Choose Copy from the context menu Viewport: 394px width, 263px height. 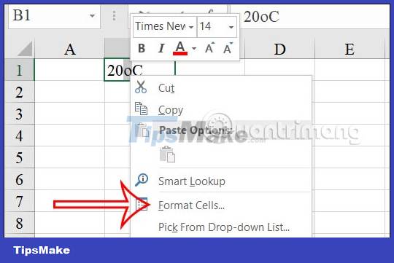pyautogui.click(x=221, y=110)
